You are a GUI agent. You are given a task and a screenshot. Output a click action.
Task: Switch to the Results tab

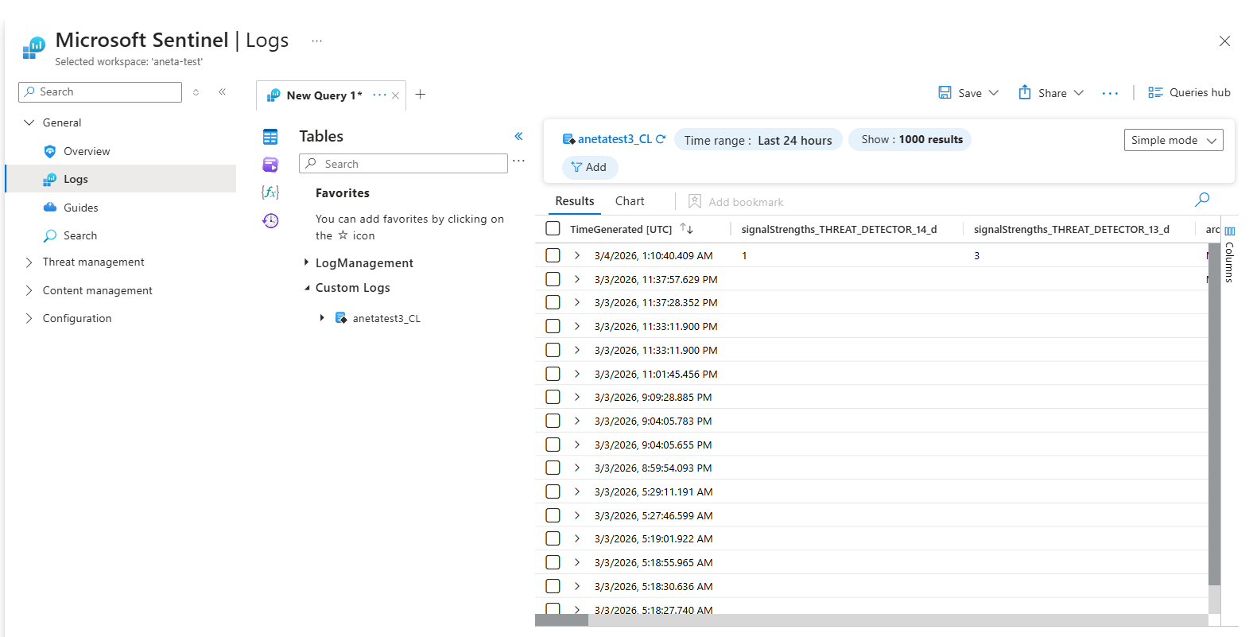coord(575,201)
